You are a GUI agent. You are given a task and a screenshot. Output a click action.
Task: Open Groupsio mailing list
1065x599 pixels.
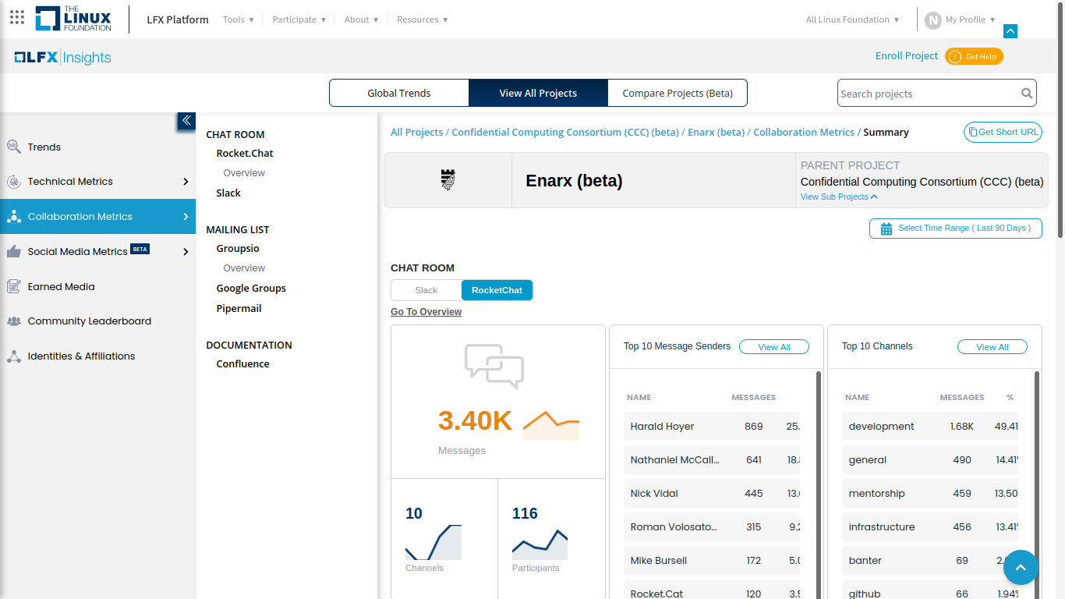click(238, 249)
